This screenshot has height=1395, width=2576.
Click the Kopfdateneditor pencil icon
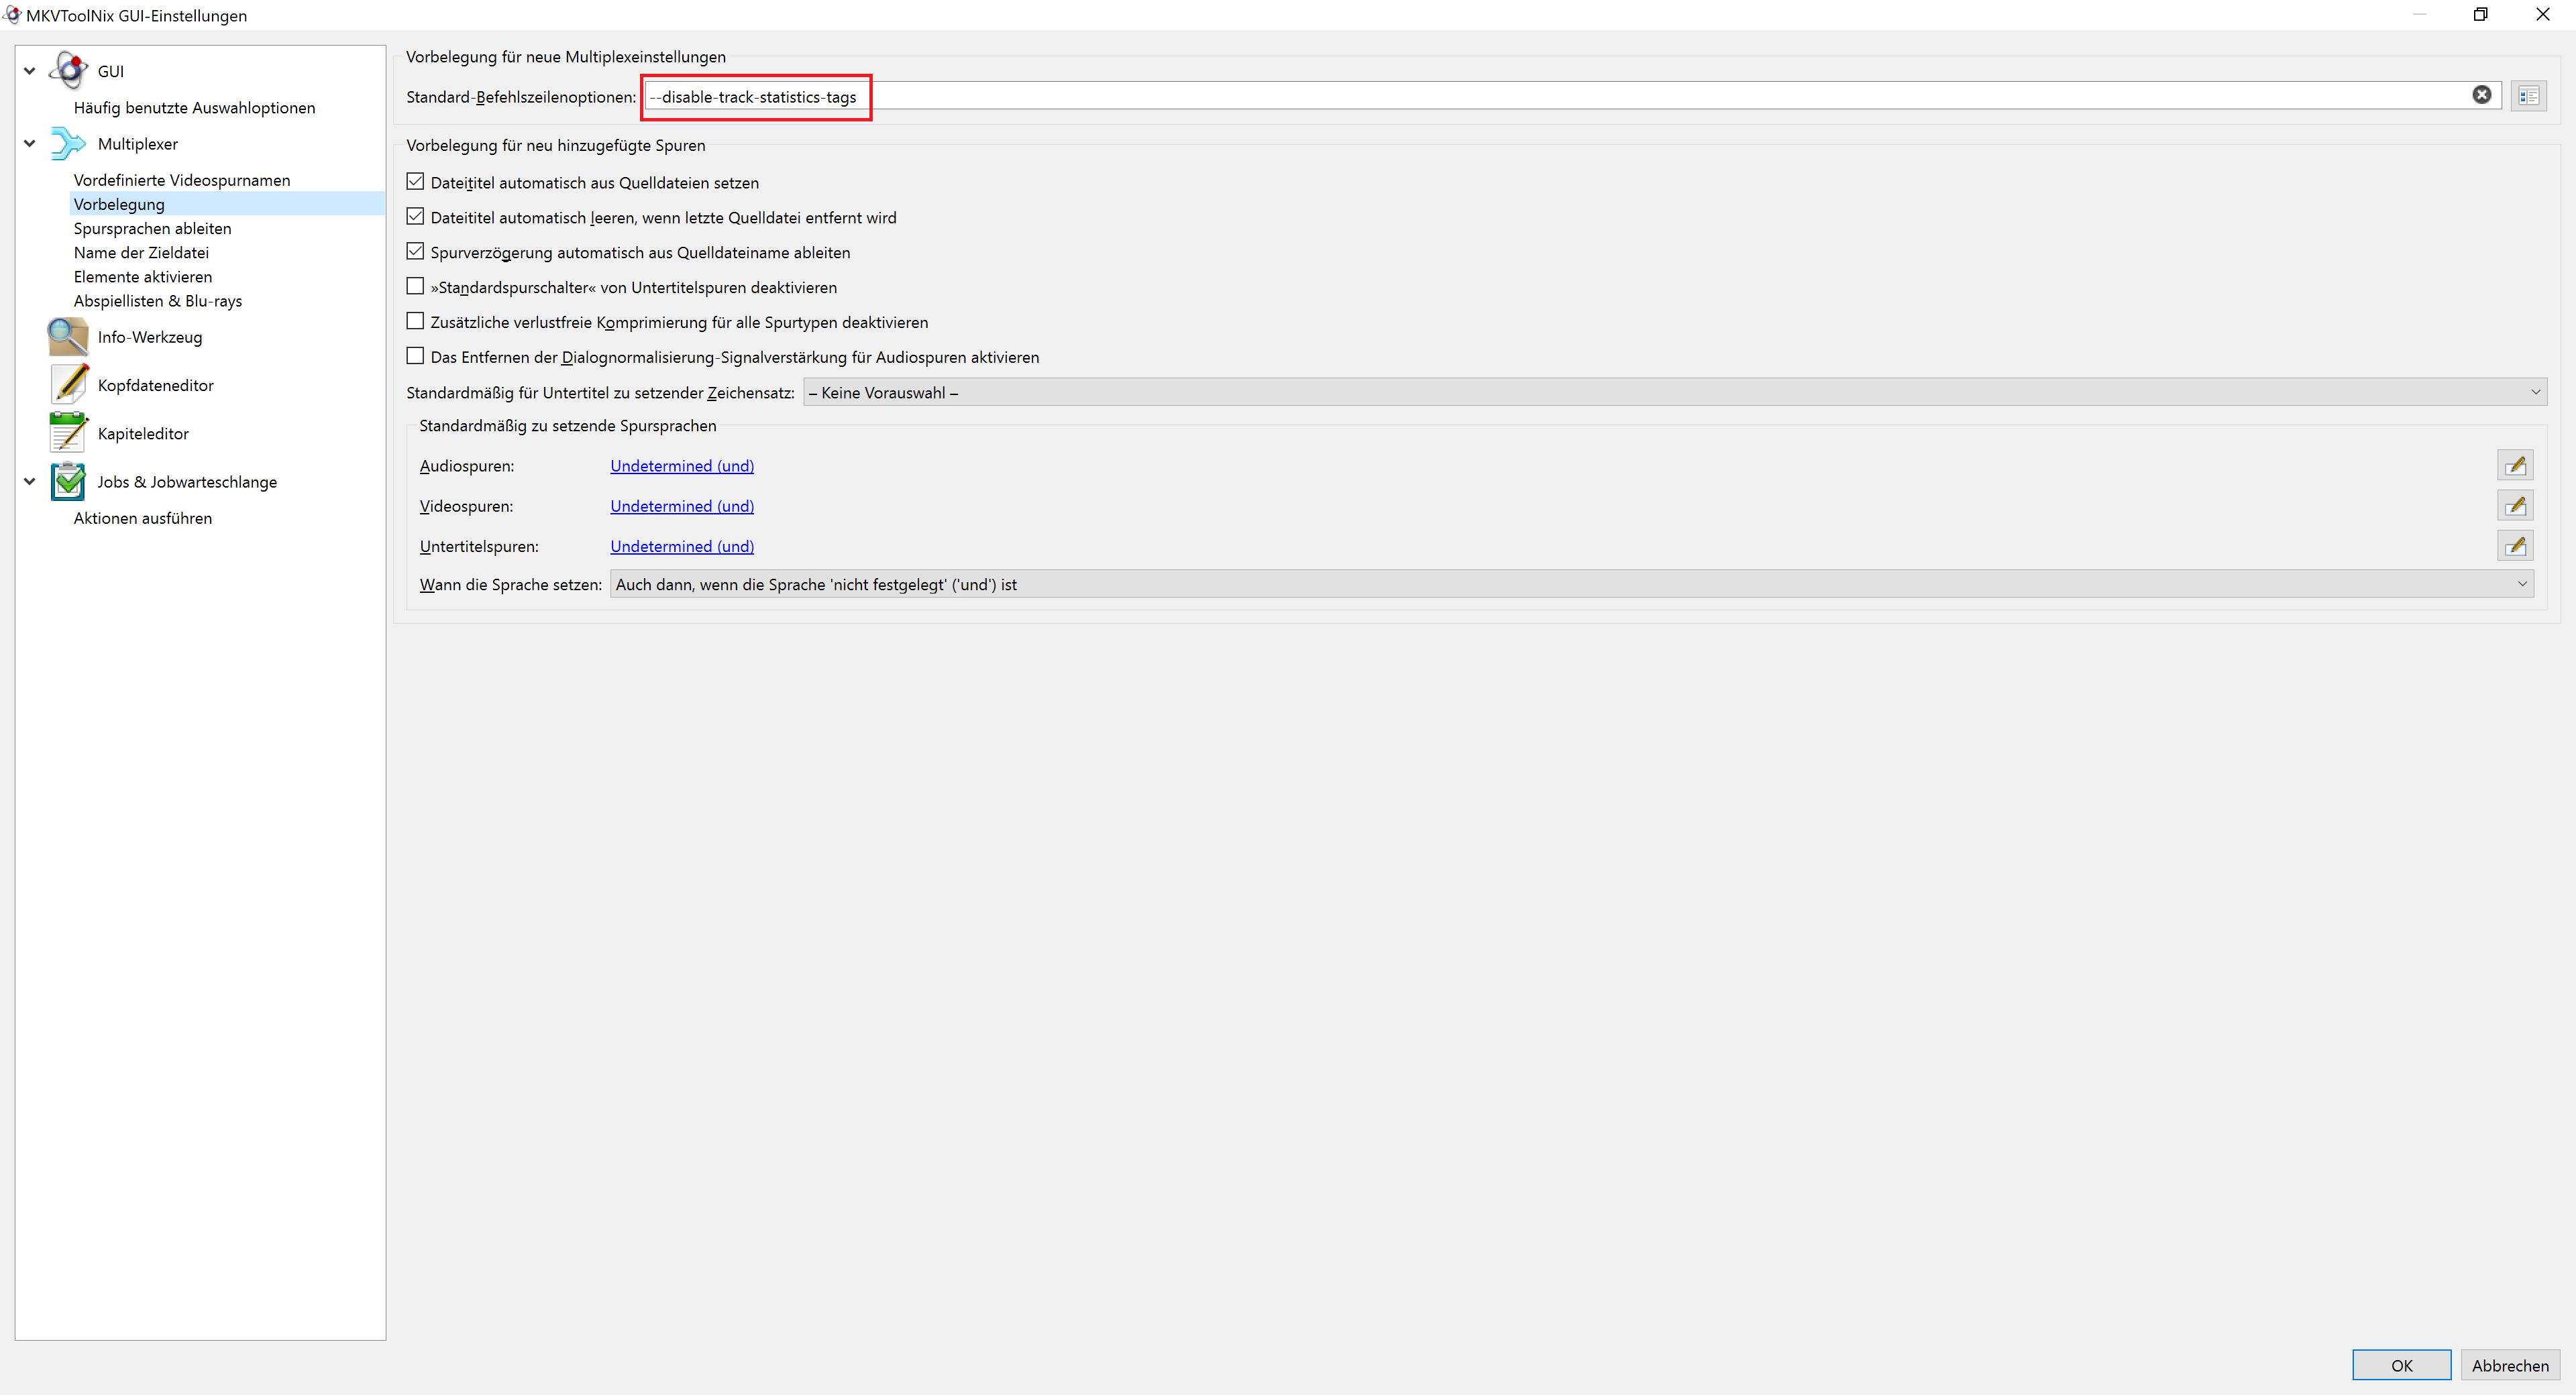pos(68,385)
